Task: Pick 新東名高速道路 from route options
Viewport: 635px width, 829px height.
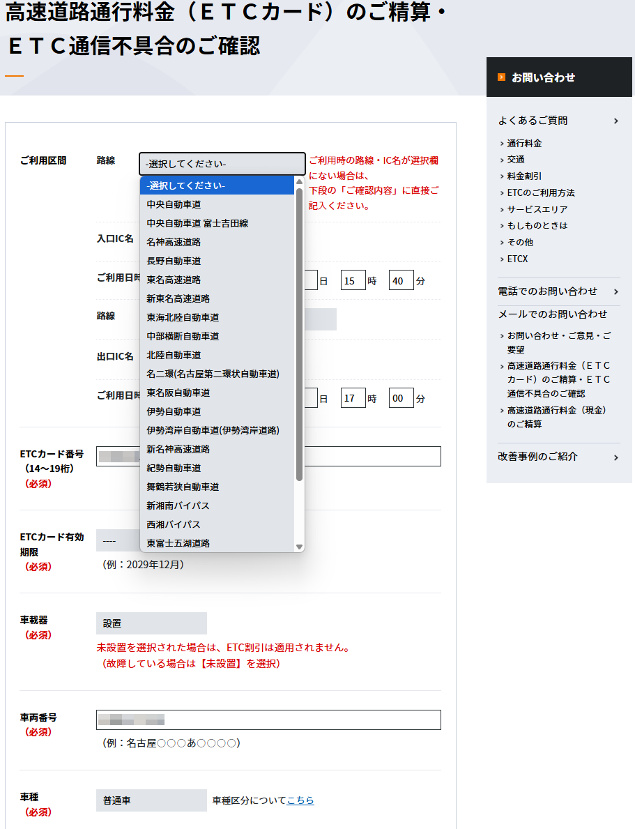Action: pyautogui.click(x=178, y=298)
